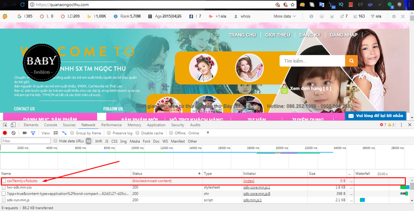The height and width of the screenshot is (211, 414).
Task: Click the Google index parameter icon
Action: (19, 16)
